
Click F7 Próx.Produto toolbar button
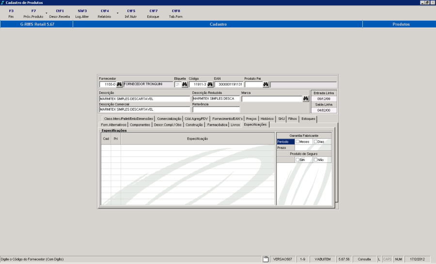[x=33, y=14]
